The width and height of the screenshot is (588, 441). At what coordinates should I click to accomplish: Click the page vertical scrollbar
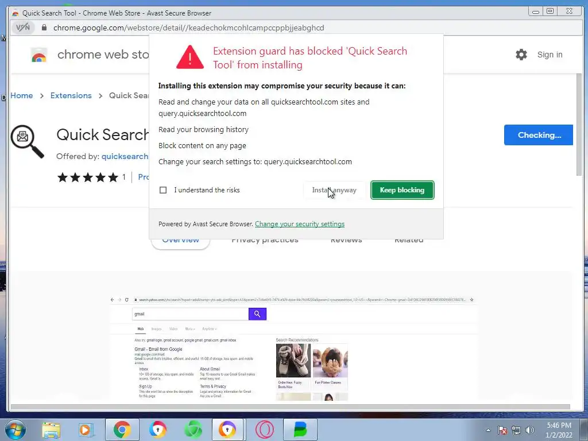click(x=579, y=124)
